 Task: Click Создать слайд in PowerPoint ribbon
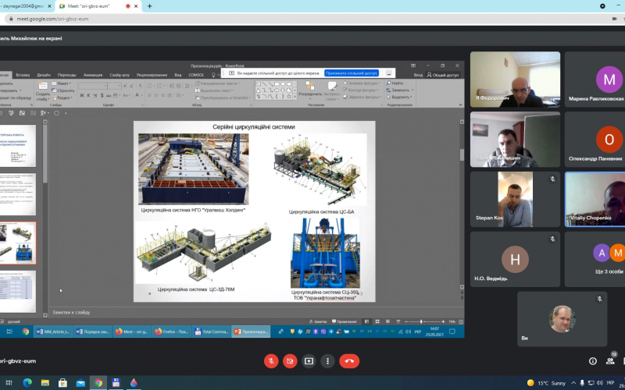coord(42,90)
